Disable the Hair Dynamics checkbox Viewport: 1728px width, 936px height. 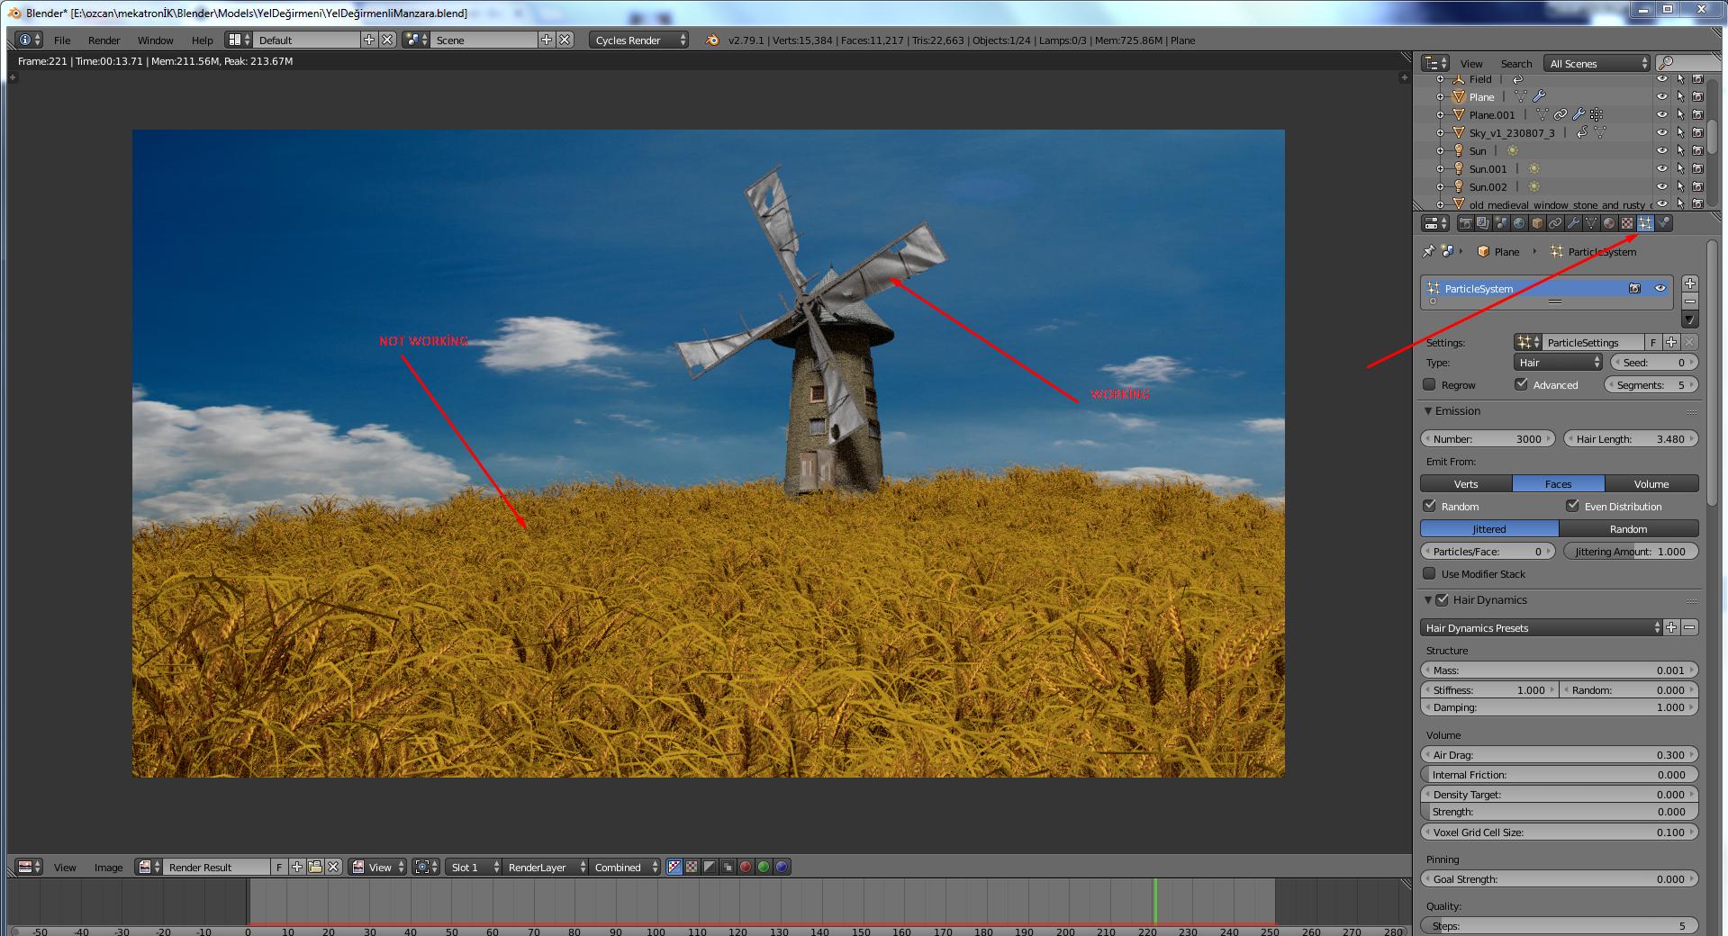(1442, 599)
